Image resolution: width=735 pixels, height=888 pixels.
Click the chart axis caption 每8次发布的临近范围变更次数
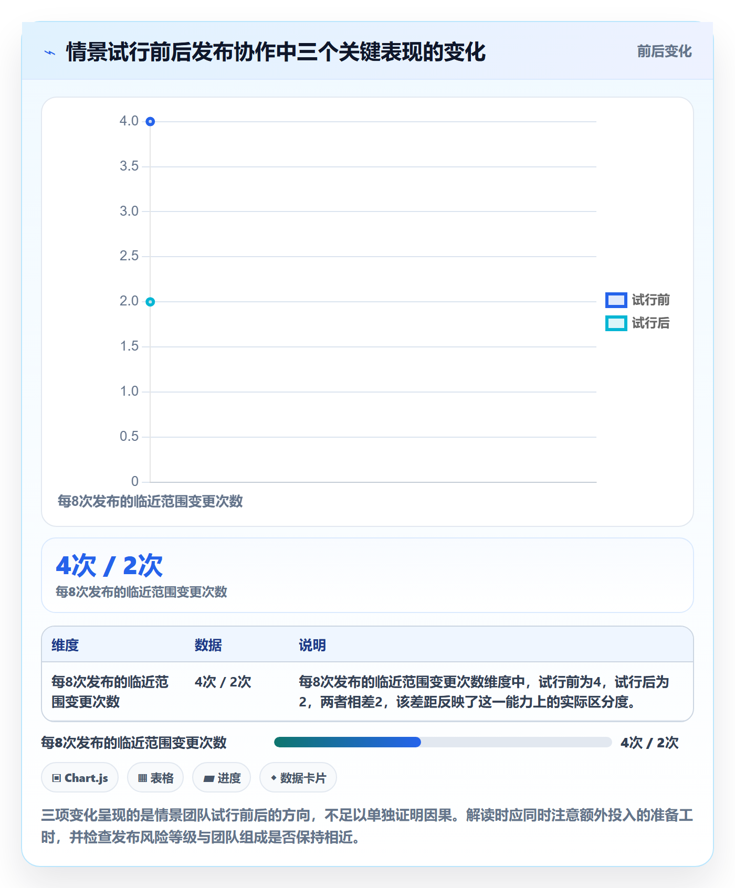[150, 501]
